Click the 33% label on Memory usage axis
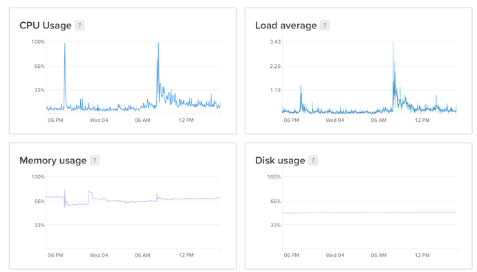477x272 pixels. coord(39,225)
